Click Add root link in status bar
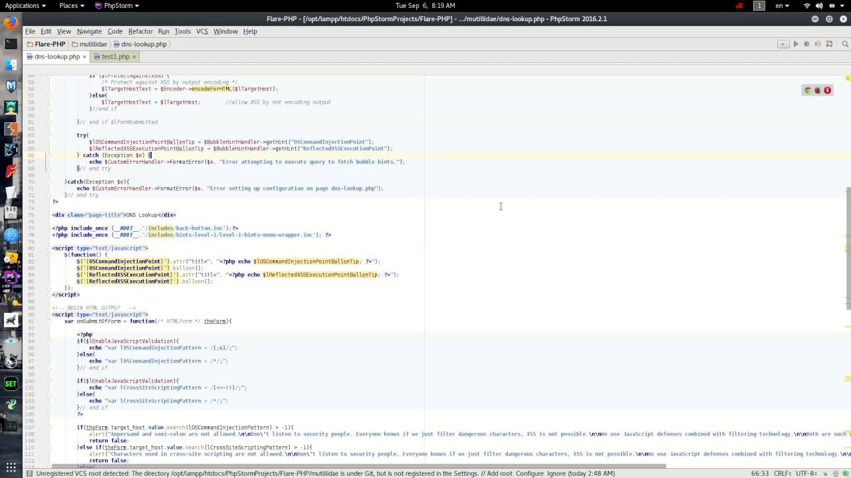 499,473
